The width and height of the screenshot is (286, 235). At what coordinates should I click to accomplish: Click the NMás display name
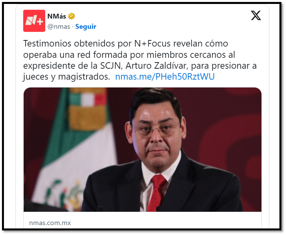57,16
